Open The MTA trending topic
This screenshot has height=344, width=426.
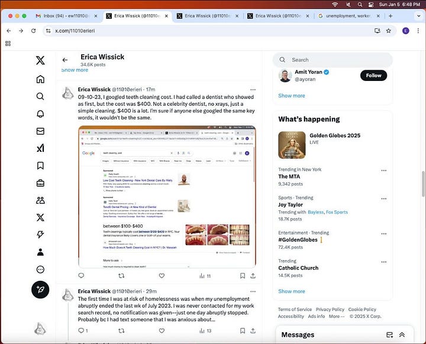(289, 177)
